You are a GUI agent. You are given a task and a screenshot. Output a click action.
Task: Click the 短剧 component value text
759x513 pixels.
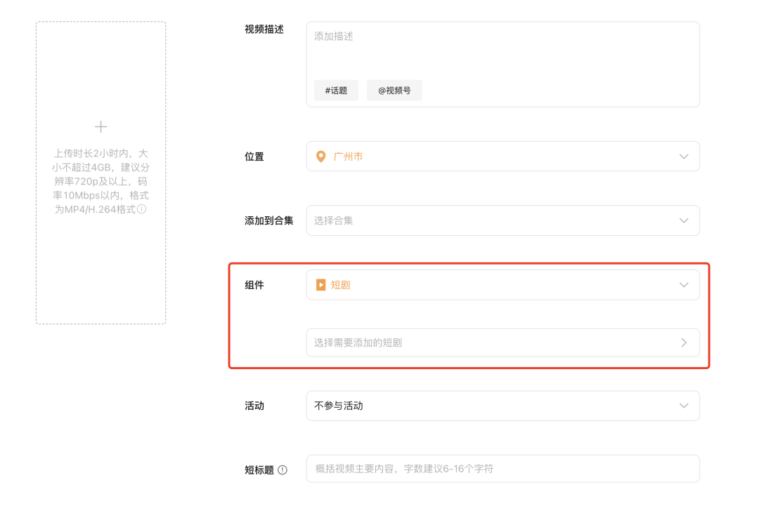tap(341, 285)
